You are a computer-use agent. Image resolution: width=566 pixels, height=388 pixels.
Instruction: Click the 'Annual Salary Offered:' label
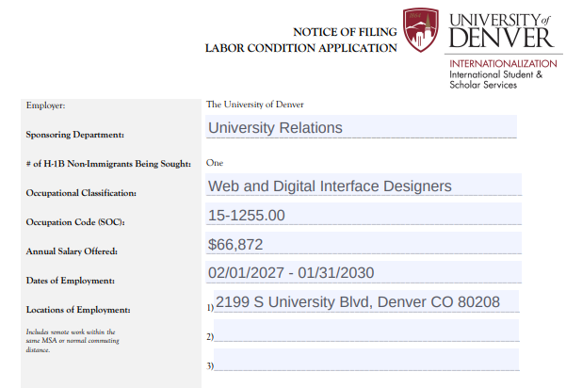pos(72,251)
